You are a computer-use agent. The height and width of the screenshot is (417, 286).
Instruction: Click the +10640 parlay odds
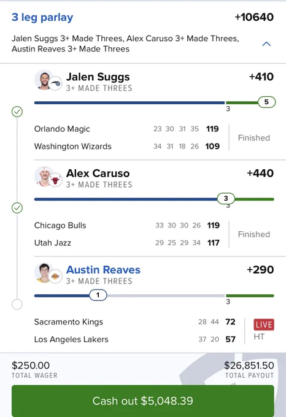click(x=254, y=17)
